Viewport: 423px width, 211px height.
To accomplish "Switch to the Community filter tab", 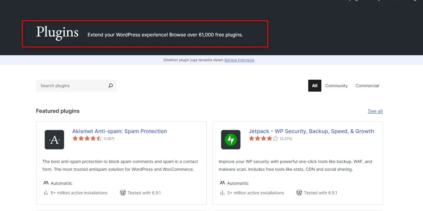I will (x=336, y=86).
